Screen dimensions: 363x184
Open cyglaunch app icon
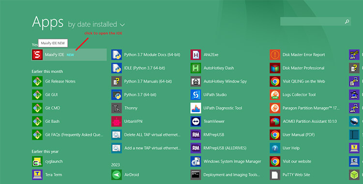[37, 161]
